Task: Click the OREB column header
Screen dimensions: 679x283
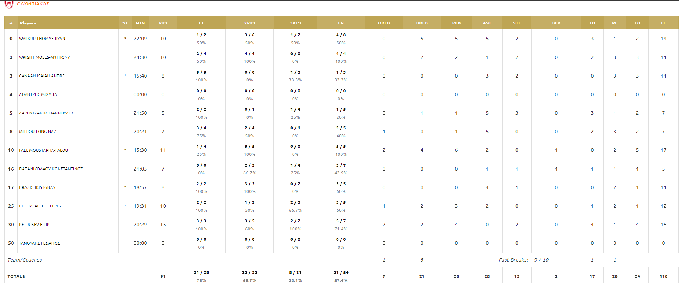Action: [x=384, y=23]
